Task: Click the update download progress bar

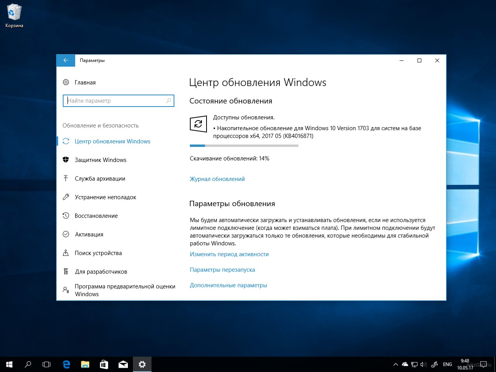Action: coord(244,146)
